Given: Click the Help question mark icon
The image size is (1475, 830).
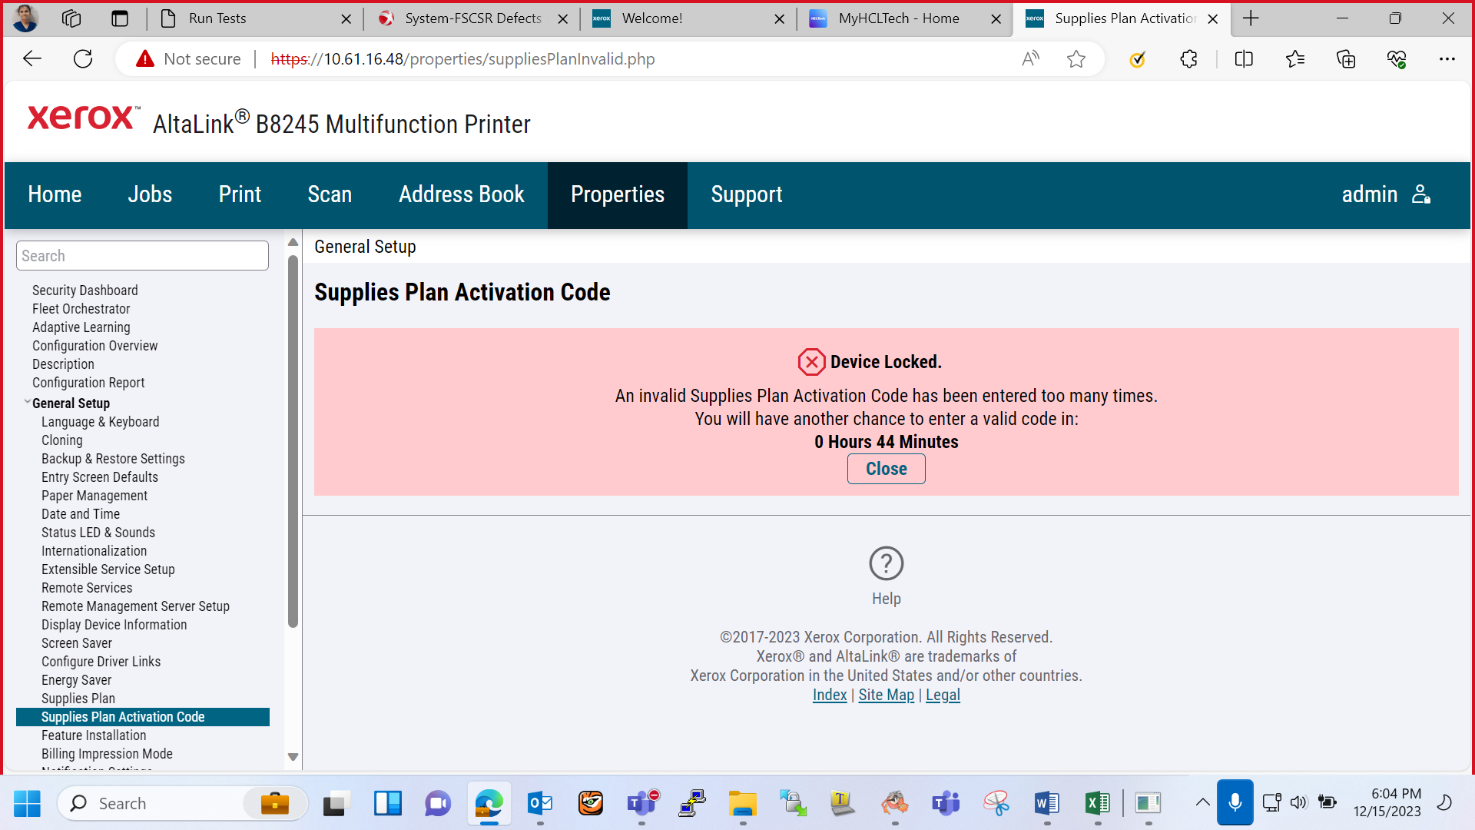Looking at the screenshot, I should (886, 563).
